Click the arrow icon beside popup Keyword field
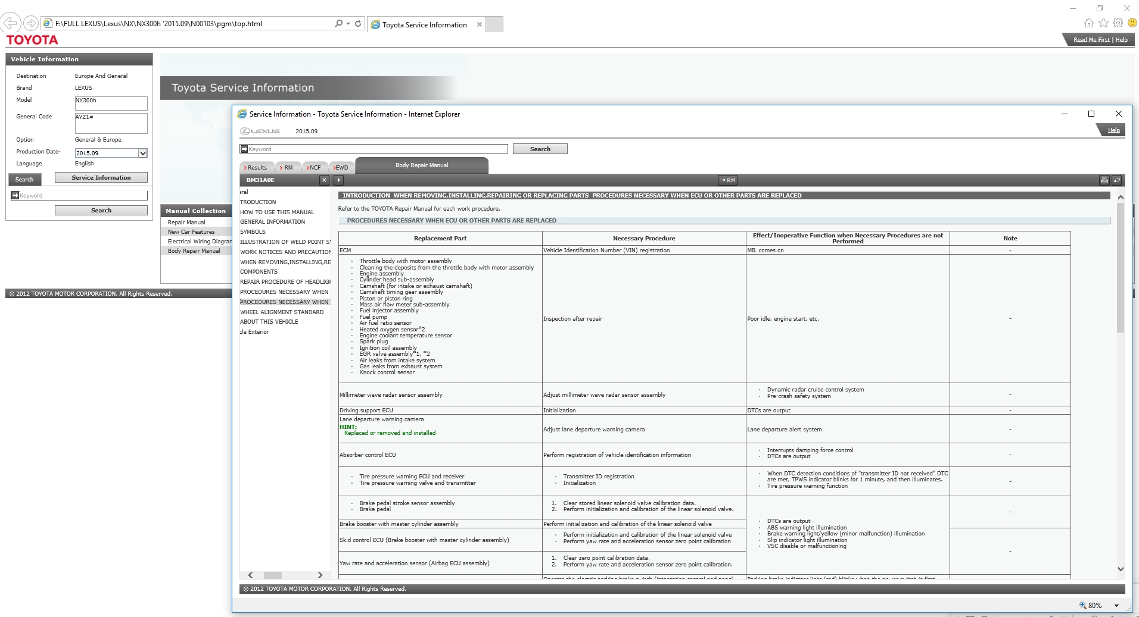 coord(244,149)
